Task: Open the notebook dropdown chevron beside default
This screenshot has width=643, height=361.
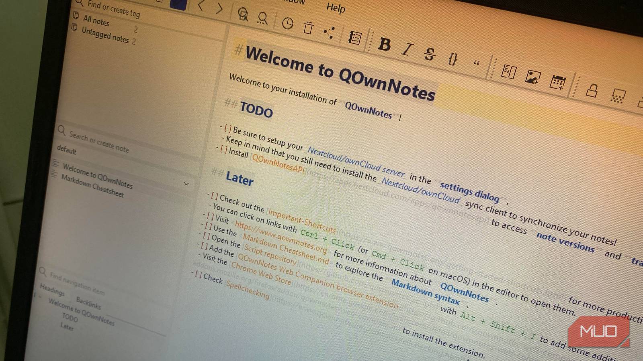Action: [186, 184]
